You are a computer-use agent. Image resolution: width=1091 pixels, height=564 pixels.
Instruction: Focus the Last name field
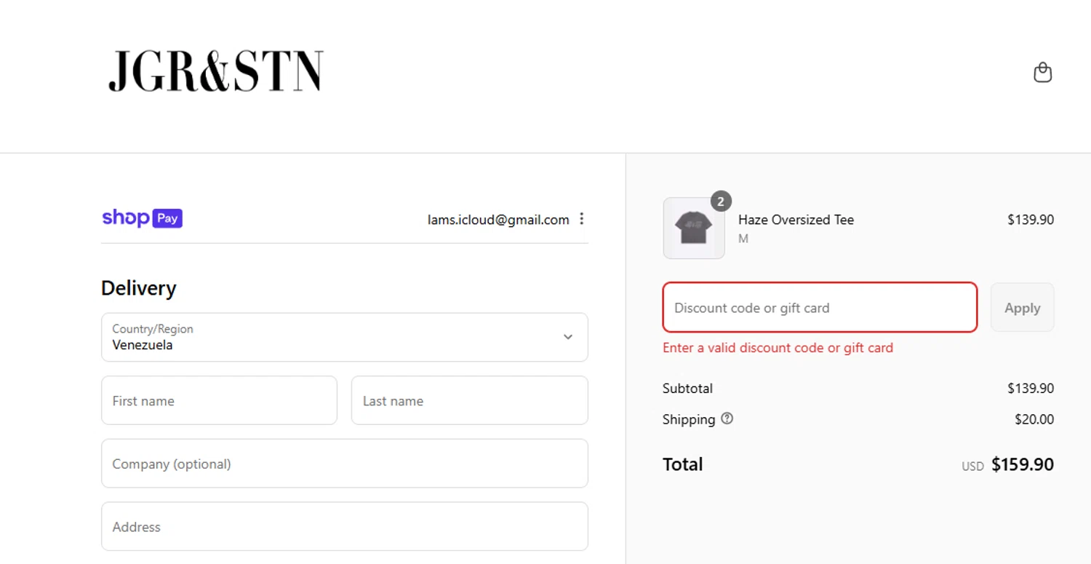469,400
